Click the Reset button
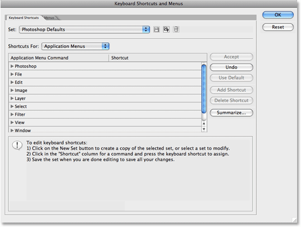 click(x=278, y=27)
